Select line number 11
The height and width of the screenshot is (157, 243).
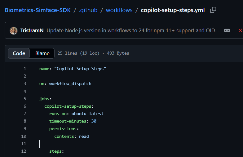[24, 144]
